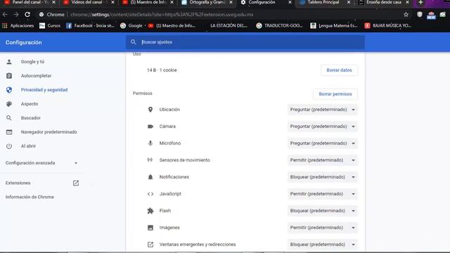This screenshot has height=253, width=450.
Task: Focus the Buscar ajustes search field
Action: pyautogui.click(x=245, y=42)
